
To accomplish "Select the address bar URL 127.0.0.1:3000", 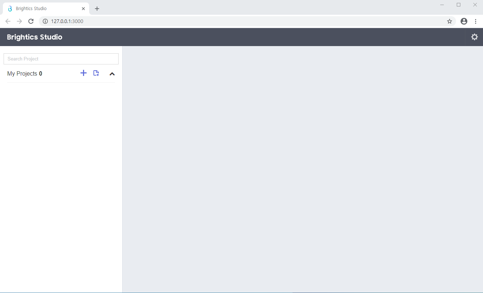I will [67, 21].
